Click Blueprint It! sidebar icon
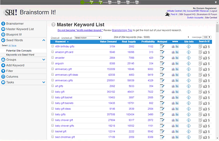The height and width of the screenshot is (141, 219). coord(3,34)
